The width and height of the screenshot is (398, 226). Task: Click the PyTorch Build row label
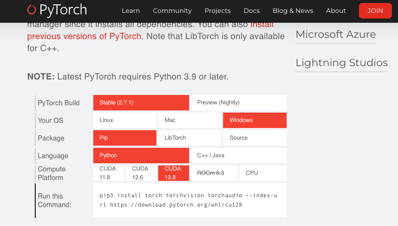tap(58, 103)
